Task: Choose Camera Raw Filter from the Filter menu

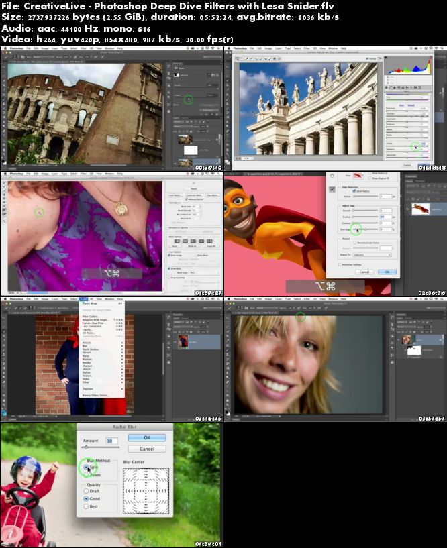Action: click(102, 323)
